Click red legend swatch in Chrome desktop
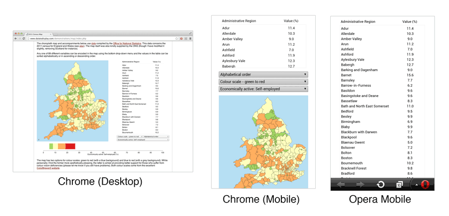Image resolution: width=449 pixels, height=216 pixels. pos(70,146)
